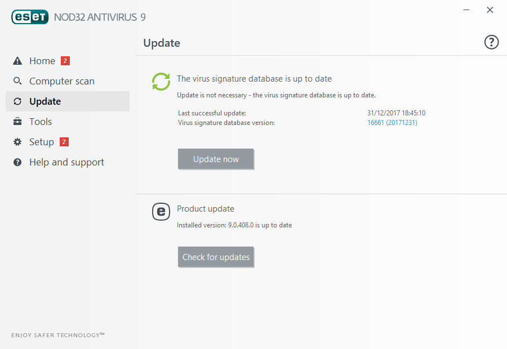Click the Tools toolbox icon
Viewport: 507px width, 349px height.
[x=17, y=122]
